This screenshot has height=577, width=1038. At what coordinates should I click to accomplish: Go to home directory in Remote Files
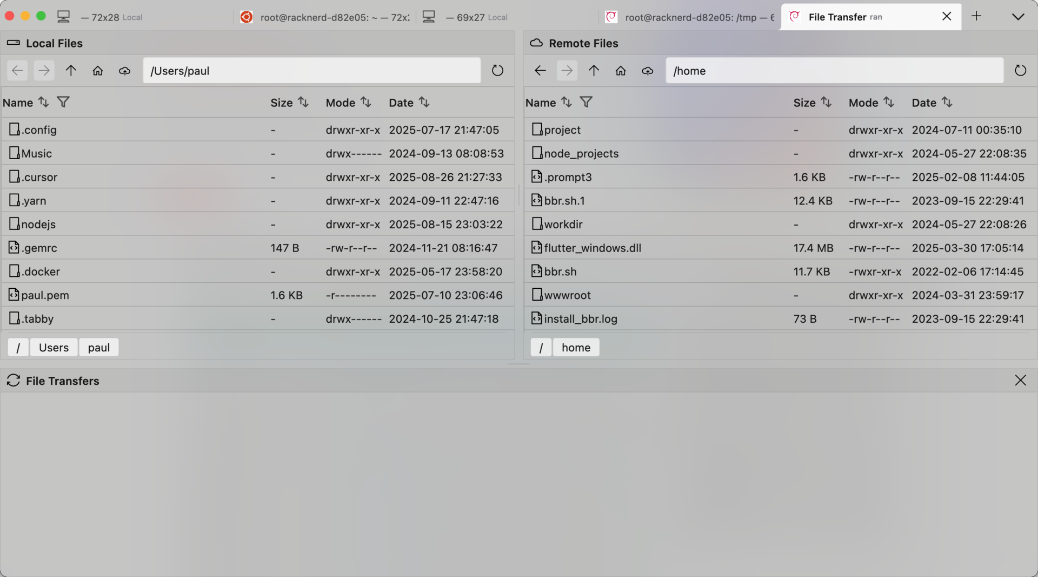tap(621, 71)
